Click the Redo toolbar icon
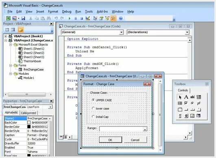The image size is (216, 158). pyautogui.click(x=62, y=18)
